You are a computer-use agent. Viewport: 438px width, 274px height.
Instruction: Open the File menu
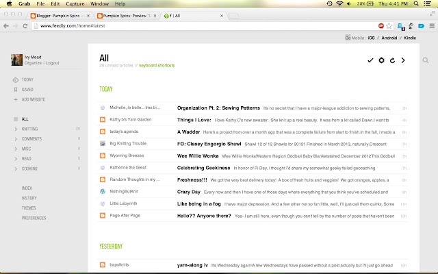(x=40, y=3)
